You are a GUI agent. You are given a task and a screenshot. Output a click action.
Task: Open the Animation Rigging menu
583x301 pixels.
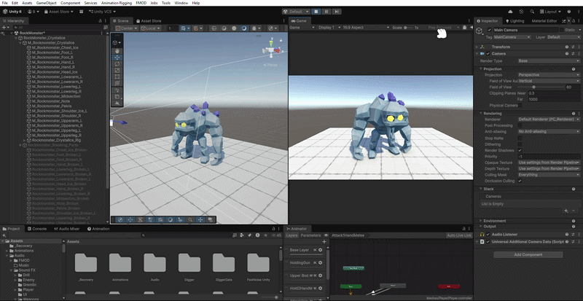pos(117,3)
